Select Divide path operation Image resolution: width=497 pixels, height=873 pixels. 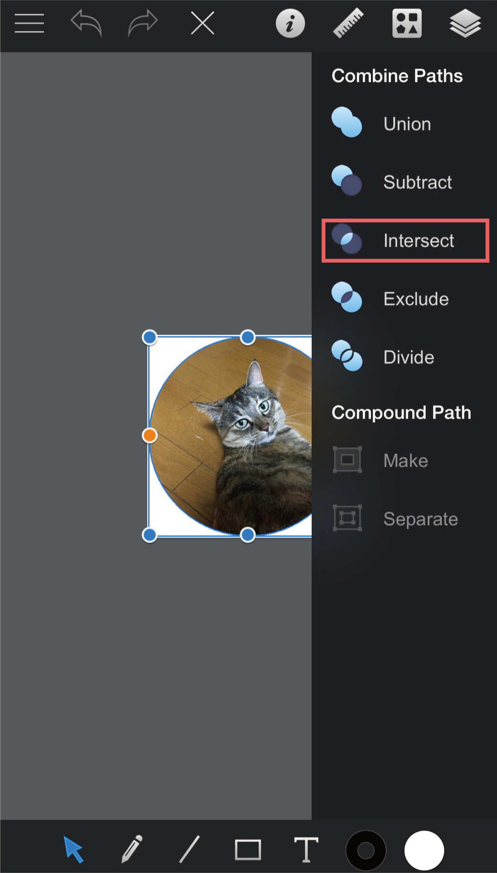click(404, 357)
